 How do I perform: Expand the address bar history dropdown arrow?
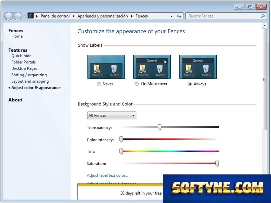(171, 16)
